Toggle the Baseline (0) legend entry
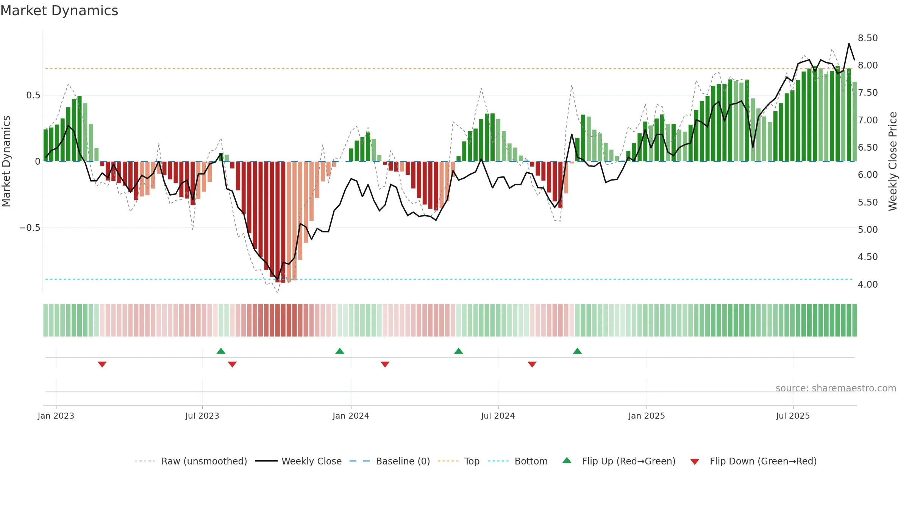909x511 pixels. pos(389,461)
